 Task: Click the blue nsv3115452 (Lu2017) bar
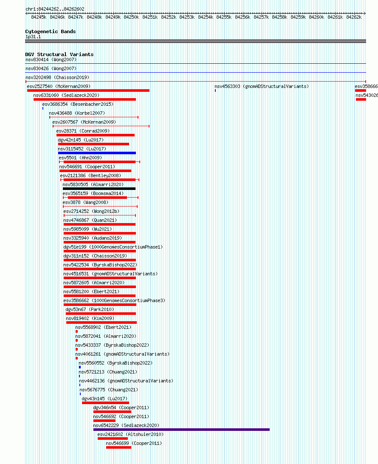[x=97, y=153]
